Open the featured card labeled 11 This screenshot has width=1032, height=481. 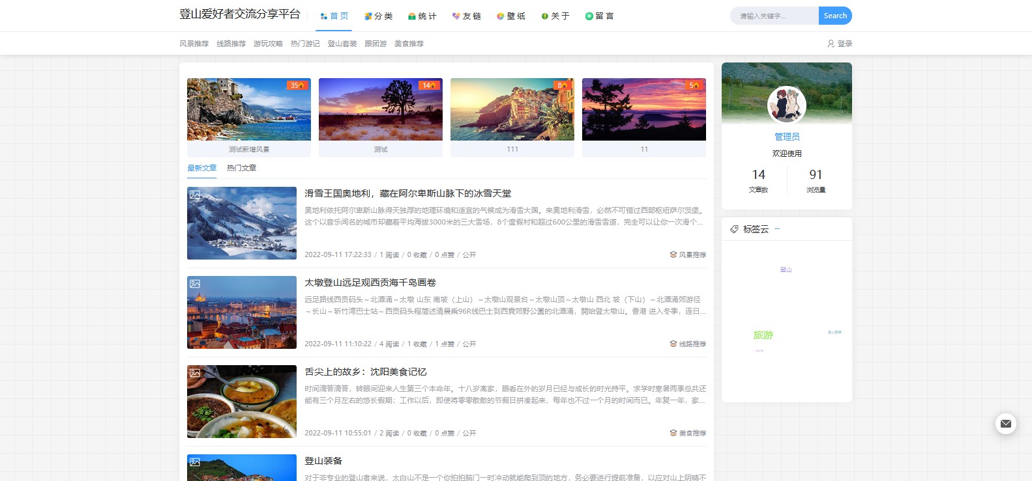644,117
